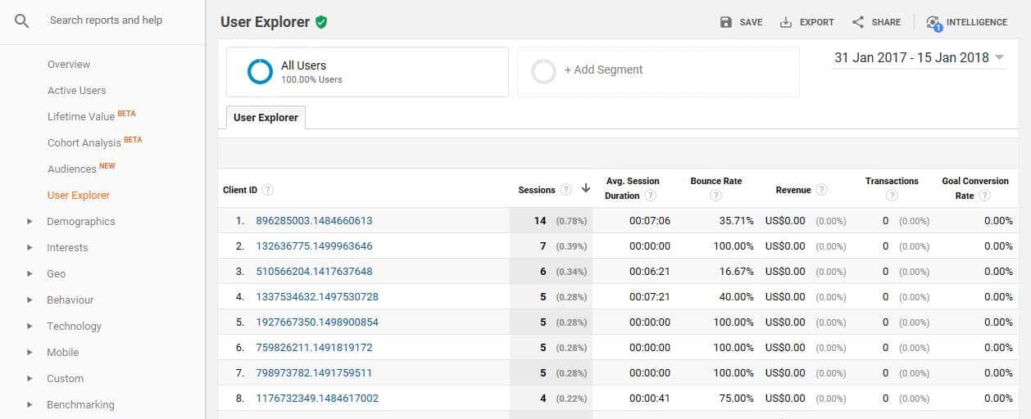Click the help icon under Transactions

[x=892, y=196]
